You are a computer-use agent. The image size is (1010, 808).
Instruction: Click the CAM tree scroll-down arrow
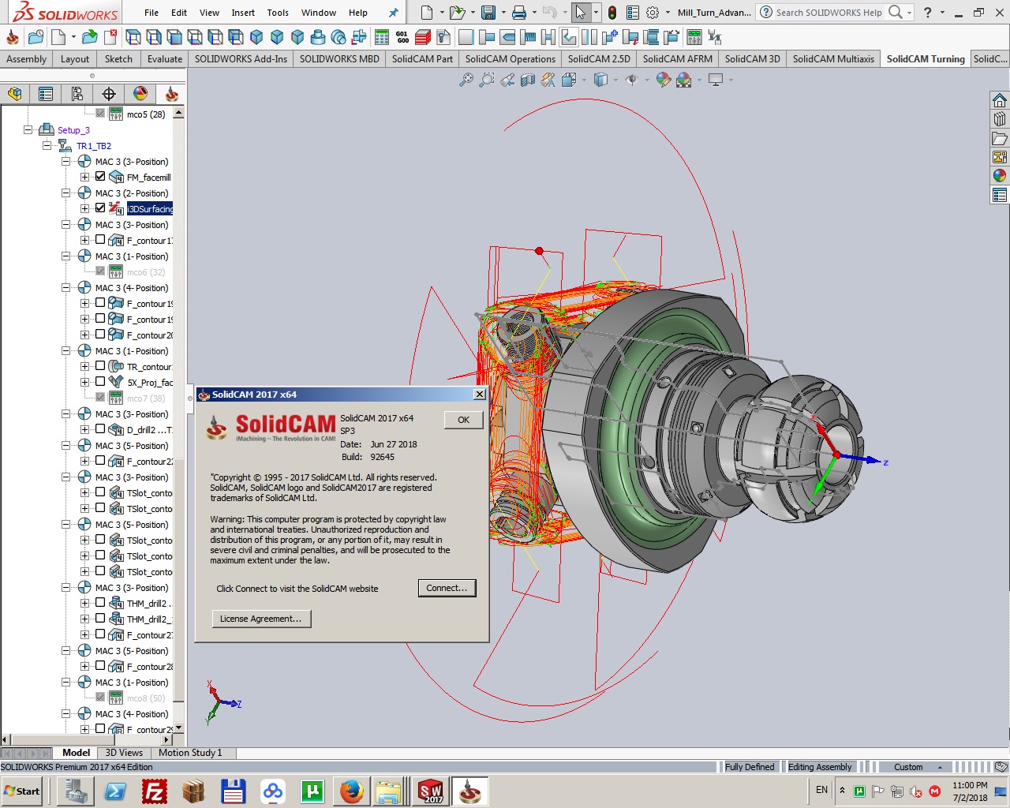click(x=179, y=728)
